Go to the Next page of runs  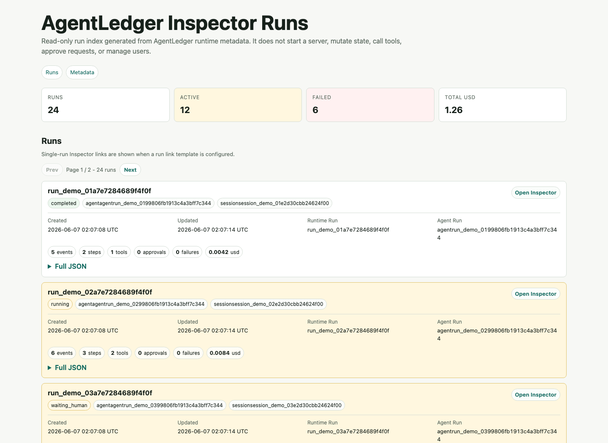(x=130, y=170)
